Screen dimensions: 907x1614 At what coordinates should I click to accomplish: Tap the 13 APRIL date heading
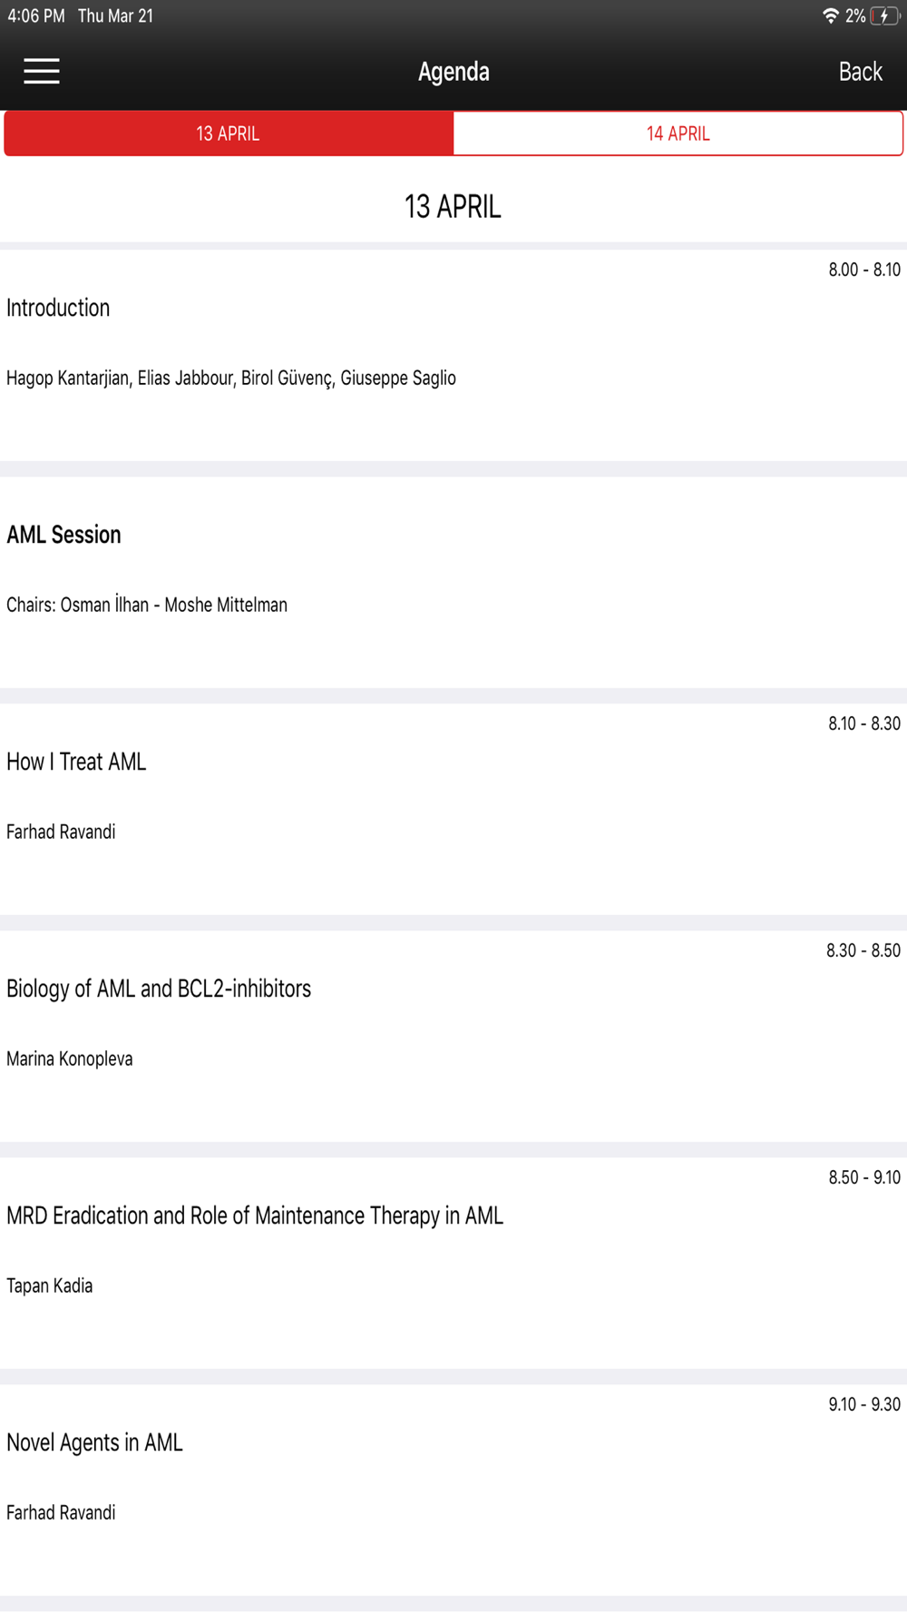(453, 207)
